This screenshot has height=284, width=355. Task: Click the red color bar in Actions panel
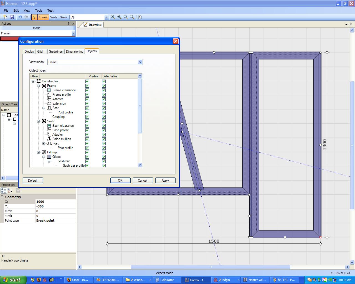[x=10, y=39]
